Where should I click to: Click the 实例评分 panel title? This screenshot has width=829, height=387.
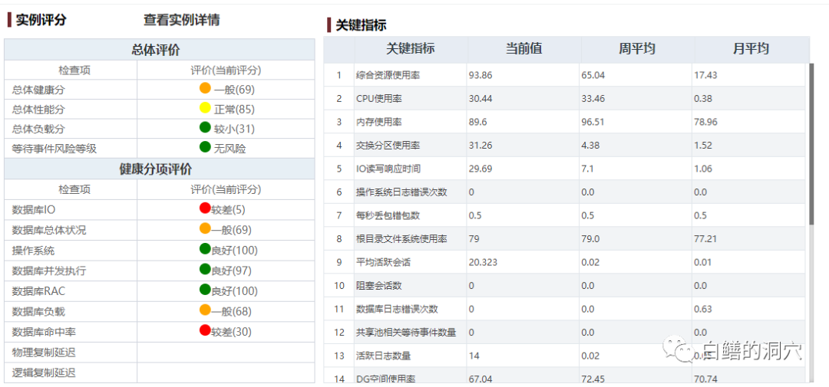(x=41, y=20)
